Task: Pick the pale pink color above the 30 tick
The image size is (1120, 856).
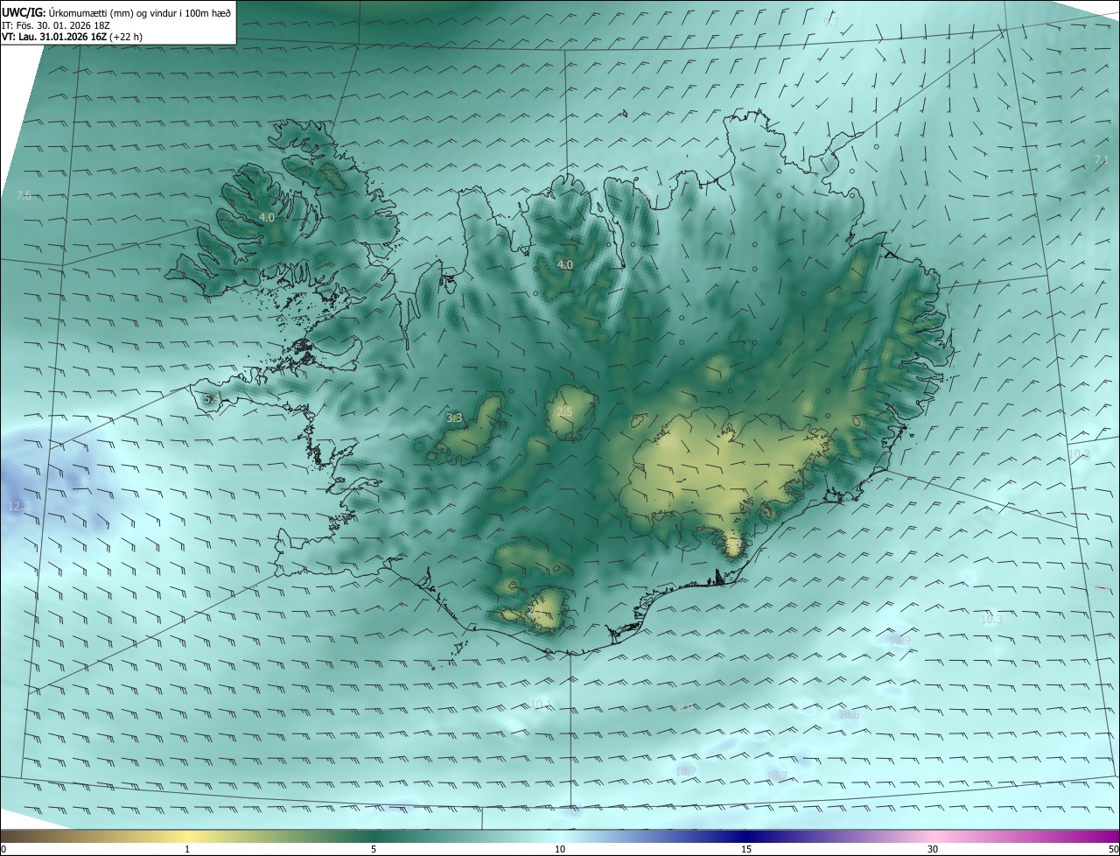Action: [933, 836]
